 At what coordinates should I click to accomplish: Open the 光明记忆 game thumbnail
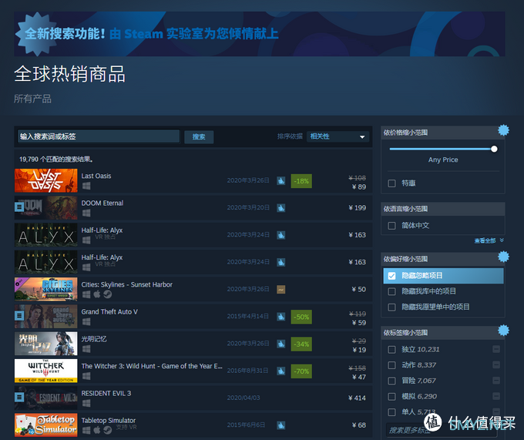pyautogui.click(x=45, y=344)
